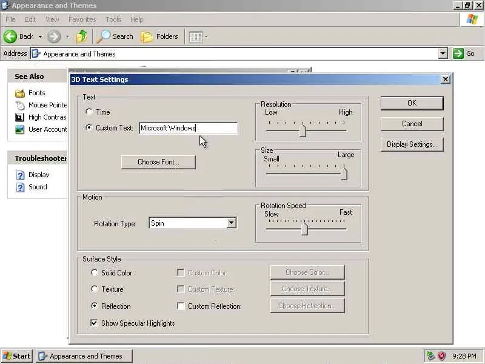This screenshot has width=485, height=364.
Task: Click the High Contrast icon
Action: tap(19, 117)
